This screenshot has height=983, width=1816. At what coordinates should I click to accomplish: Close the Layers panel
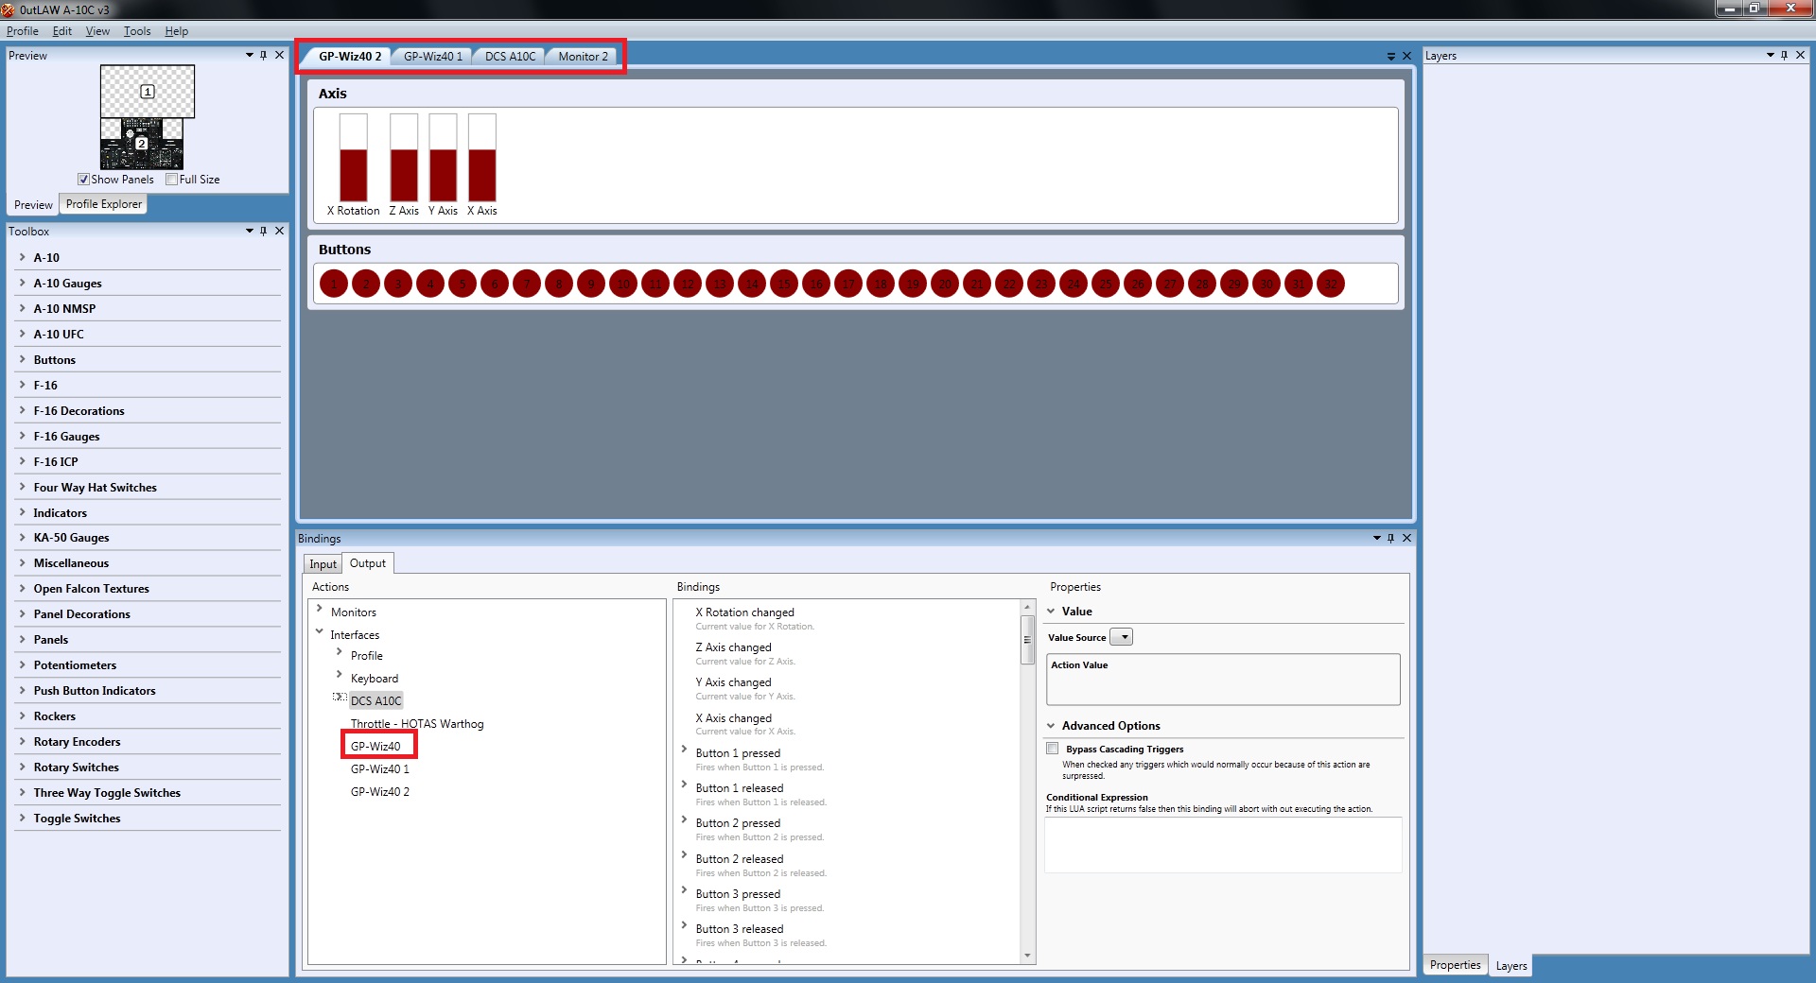tap(1800, 55)
